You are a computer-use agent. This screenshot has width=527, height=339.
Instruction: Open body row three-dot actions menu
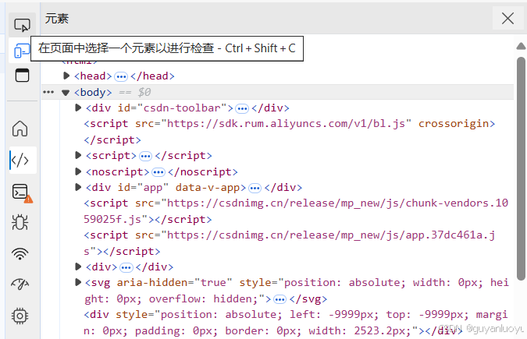click(x=48, y=92)
